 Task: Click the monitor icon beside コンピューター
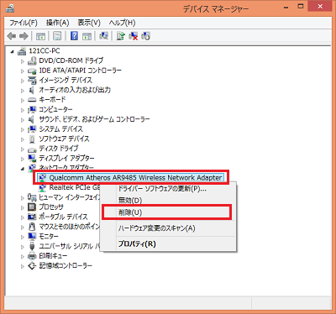[x=32, y=109]
